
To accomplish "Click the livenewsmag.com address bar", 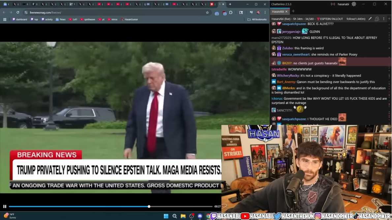I will pyautogui.click(x=117, y=12).
